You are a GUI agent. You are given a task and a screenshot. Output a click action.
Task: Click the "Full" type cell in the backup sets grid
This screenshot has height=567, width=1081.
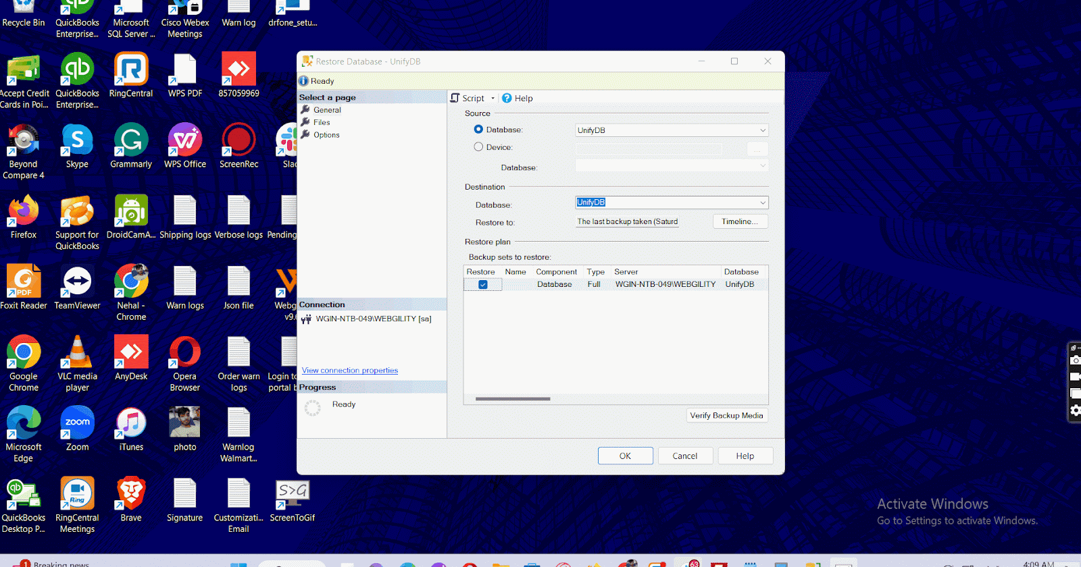tap(594, 285)
